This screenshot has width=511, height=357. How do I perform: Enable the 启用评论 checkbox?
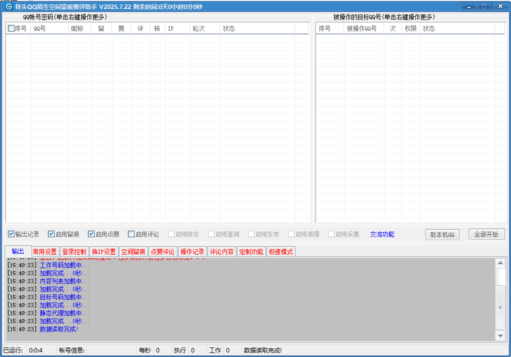131,234
